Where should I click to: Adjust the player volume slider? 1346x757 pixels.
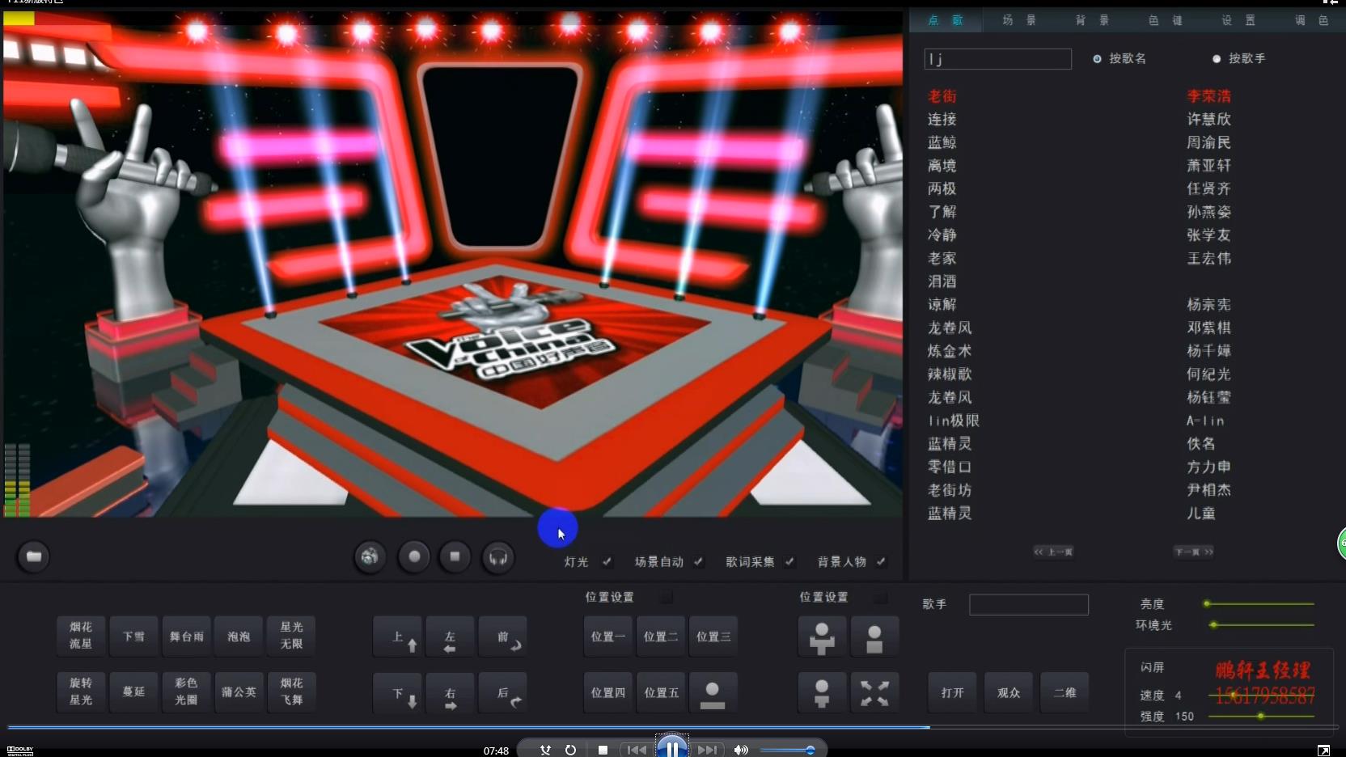(786, 751)
